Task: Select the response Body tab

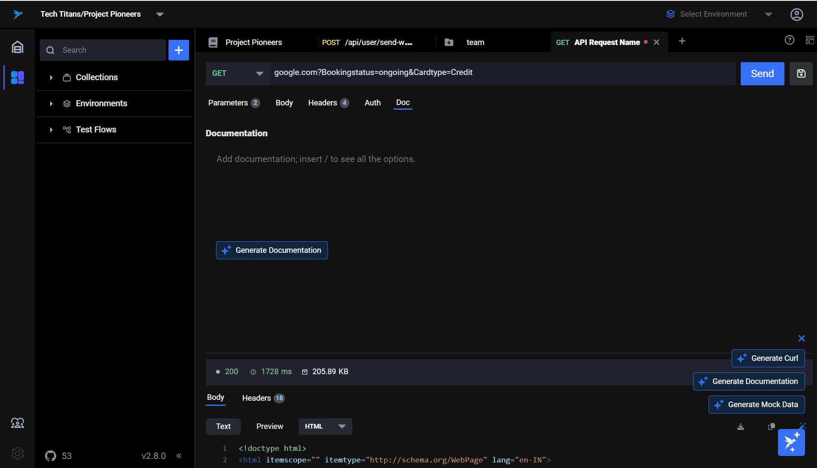Action: point(216,397)
